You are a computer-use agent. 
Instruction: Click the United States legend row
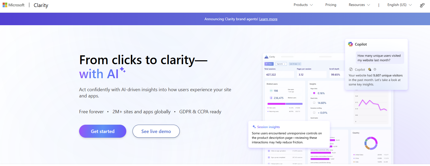click(371, 155)
